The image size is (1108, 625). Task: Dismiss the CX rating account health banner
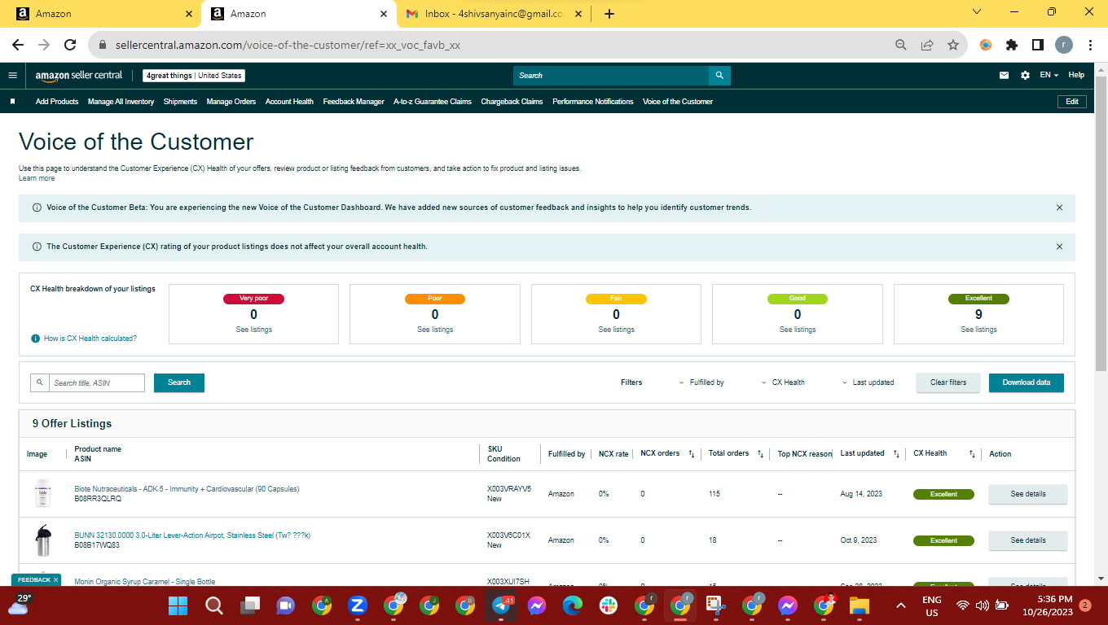[1059, 247]
